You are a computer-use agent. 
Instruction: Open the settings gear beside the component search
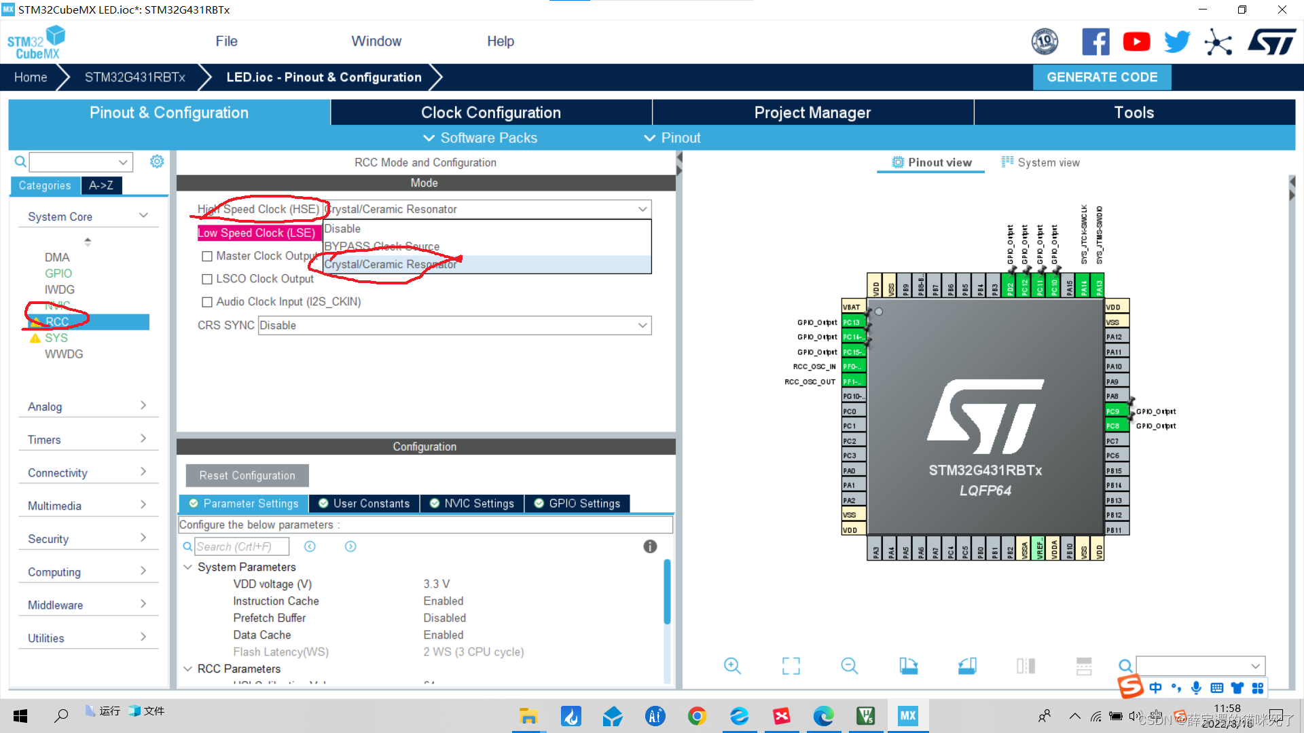[x=157, y=162]
